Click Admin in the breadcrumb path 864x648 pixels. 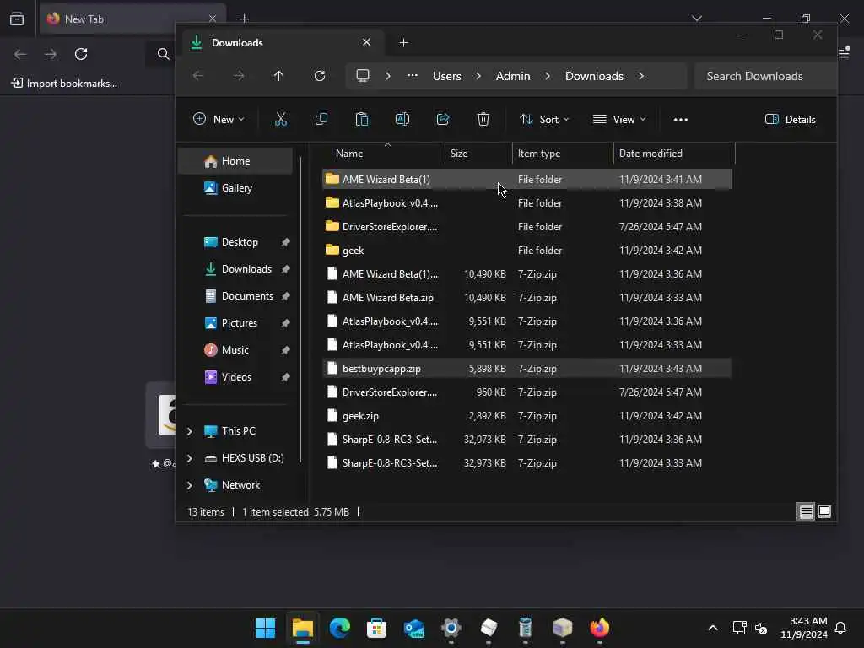(513, 76)
